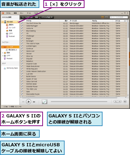The width and height of the screenshot is (130, 155).
Task: Select the SC-02C phone device icon
Action: 5,22
